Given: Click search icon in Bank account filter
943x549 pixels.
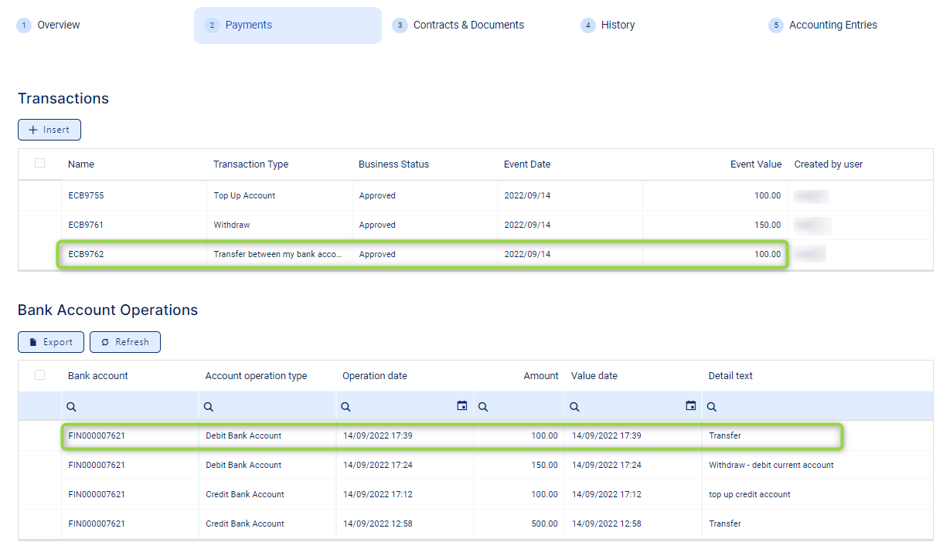Looking at the screenshot, I should pyautogui.click(x=72, y=407).
